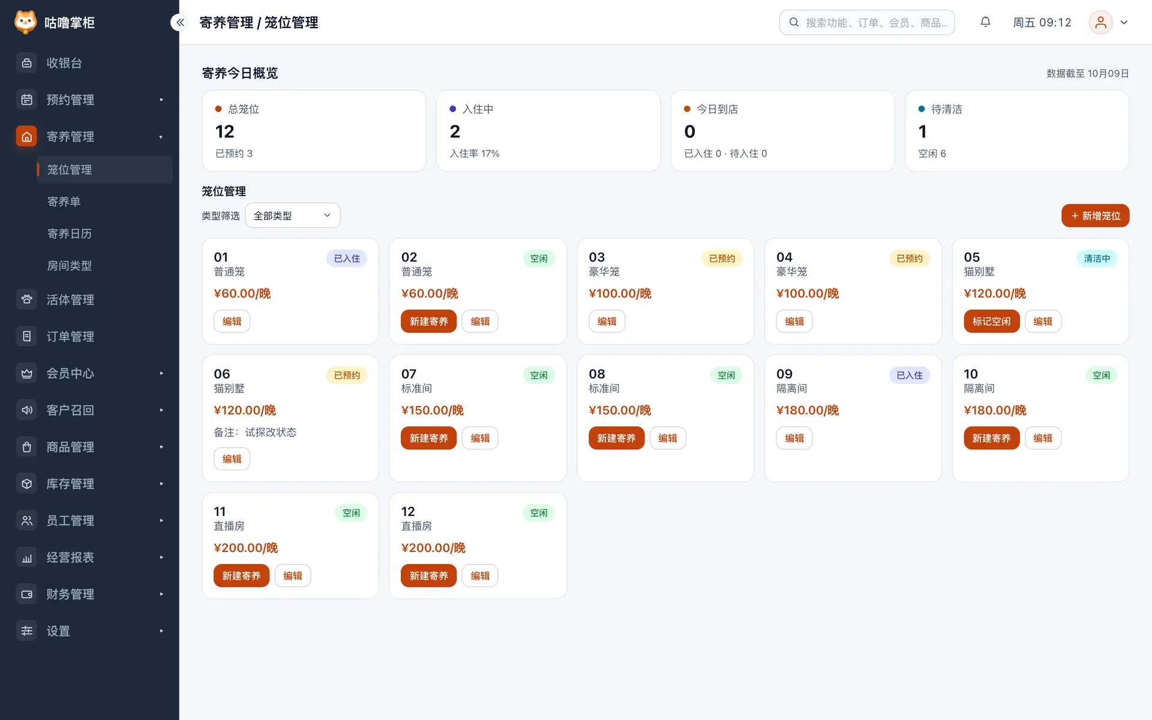Click the 设置 sliders icon

click(26, 631)
